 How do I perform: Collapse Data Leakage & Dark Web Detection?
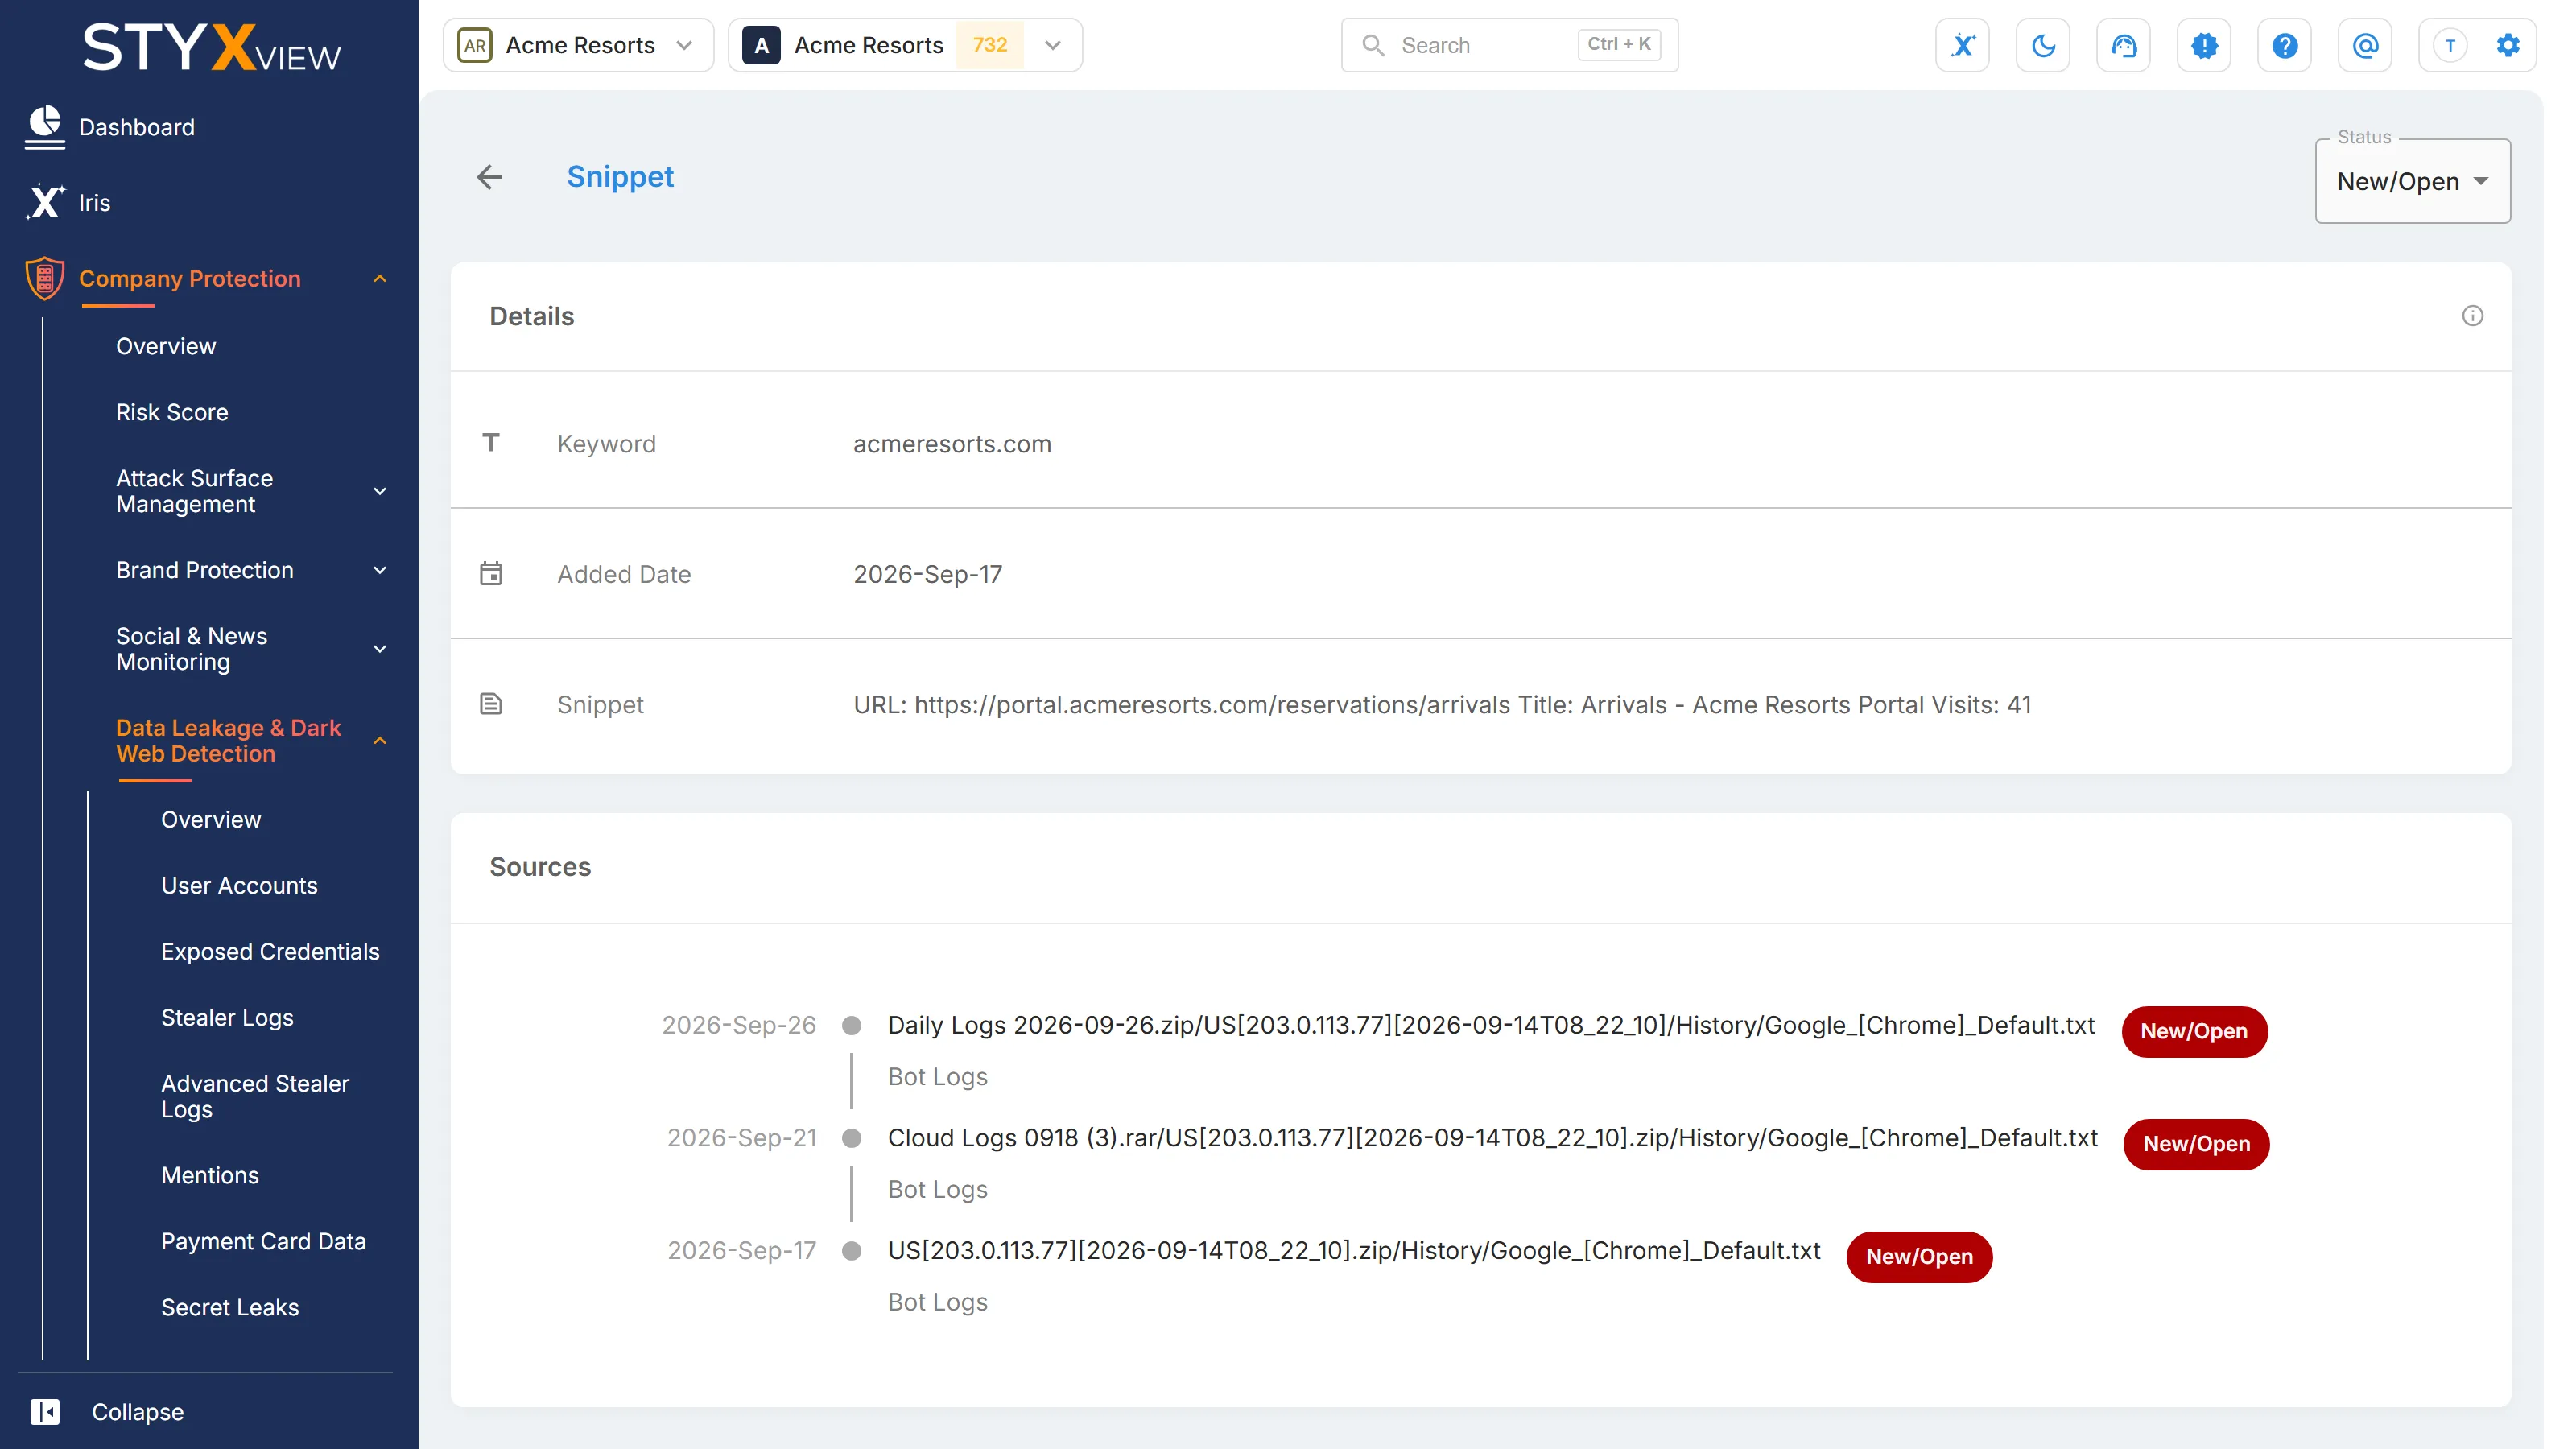point(380,741)
